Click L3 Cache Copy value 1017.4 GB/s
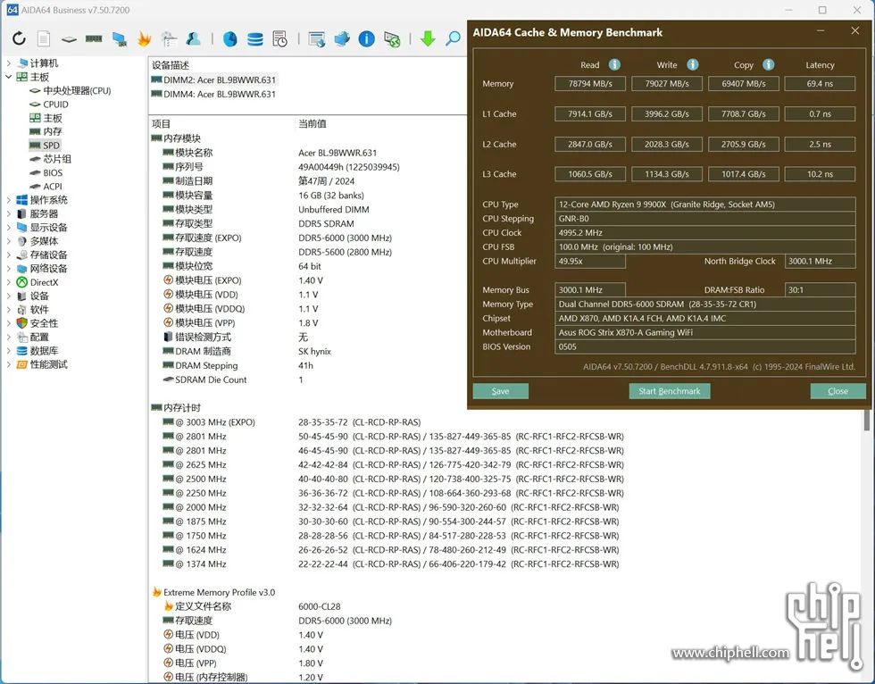The width and height of the screenshot is (875, 684). (x=743, y=174)
